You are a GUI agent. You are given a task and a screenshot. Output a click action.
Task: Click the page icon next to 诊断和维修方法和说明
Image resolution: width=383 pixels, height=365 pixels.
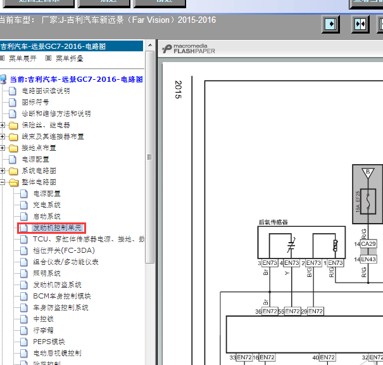(13, 113)
